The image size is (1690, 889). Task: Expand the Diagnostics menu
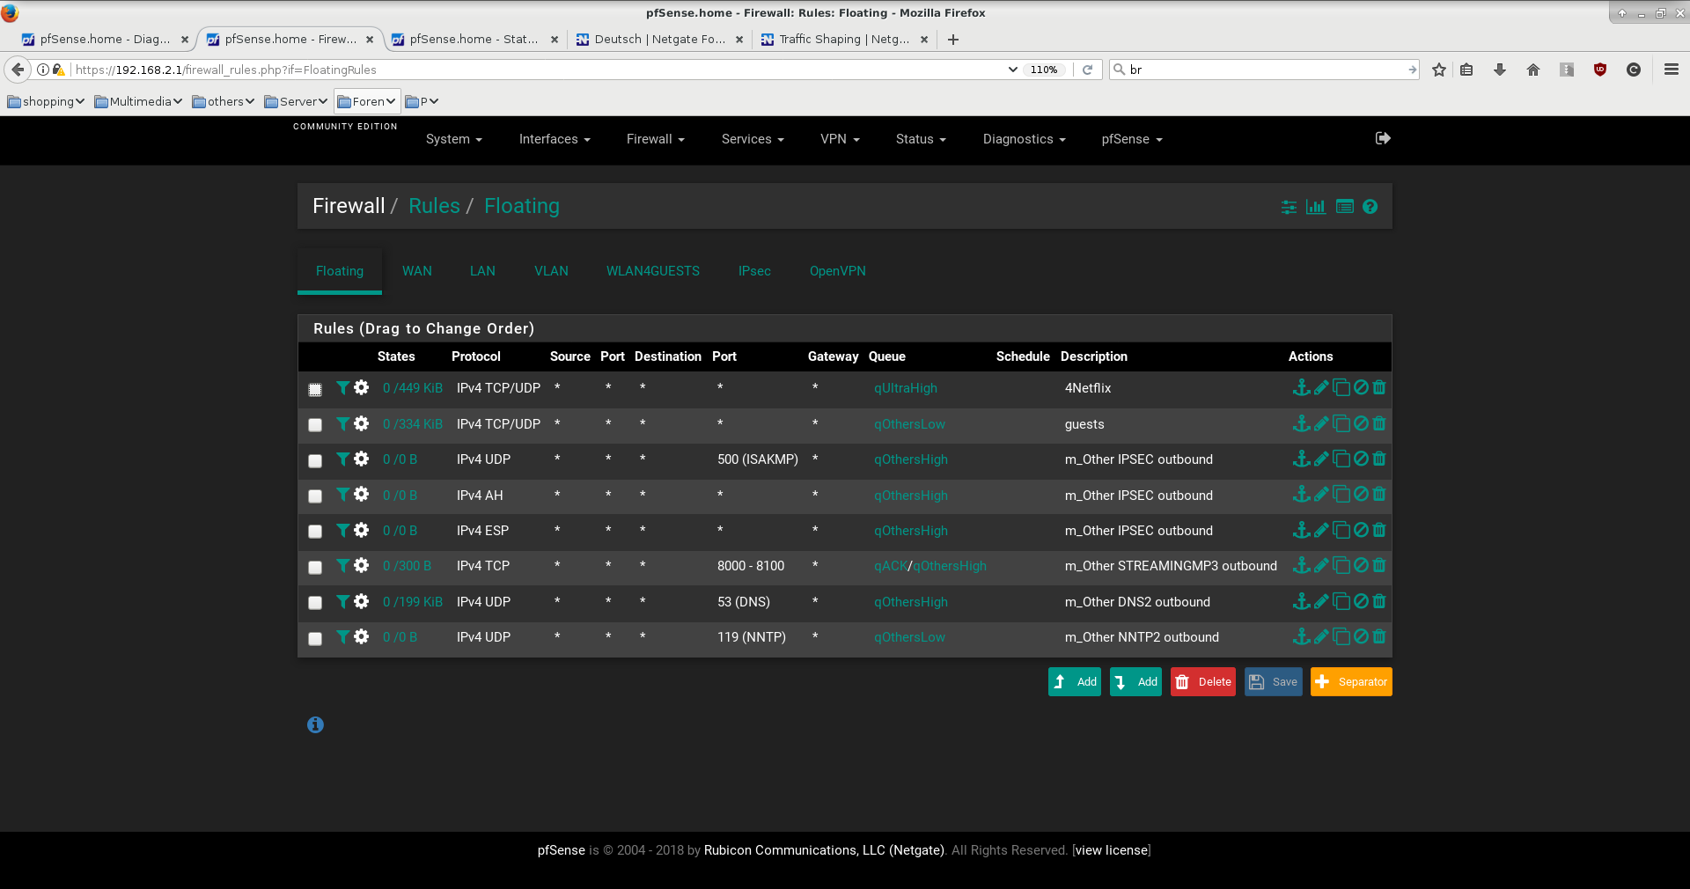[x=1024, y=139]
